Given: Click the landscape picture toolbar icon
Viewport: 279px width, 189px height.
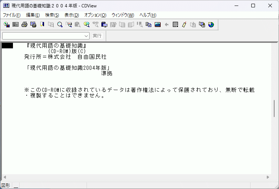Looking at the screenshot, I should (x=158, y=24).
